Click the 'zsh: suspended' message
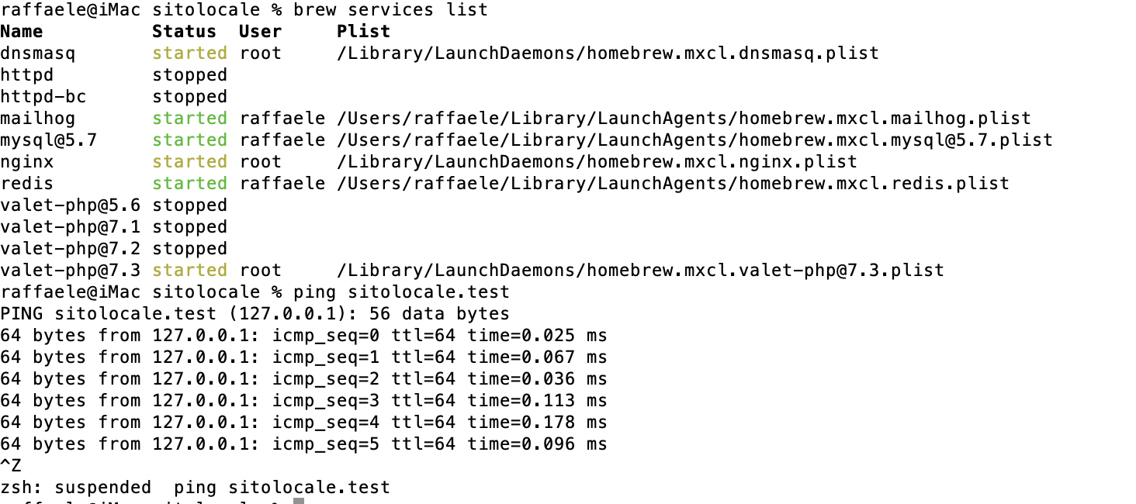The width and height of the screenshot is (1136, 504). [75, 488]
